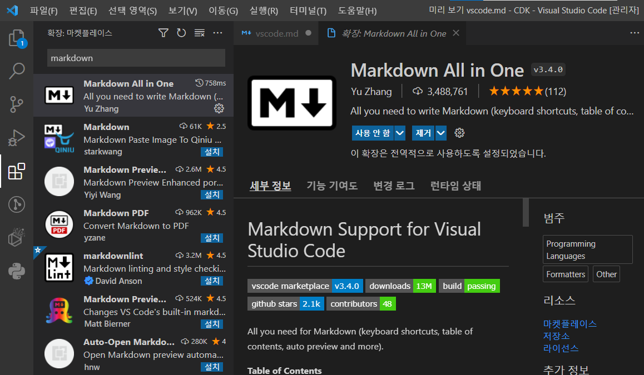The width and height of the screenshot is (644, 375).
Task: Click the vscode marketplace v3.4.0 badge
Action: tap(305, 286)
